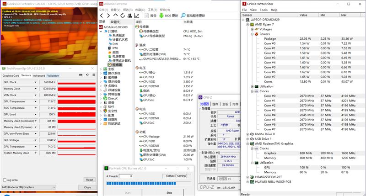
Task: Open the graph chart icon in AIDA64
Action: pos(137,16)
